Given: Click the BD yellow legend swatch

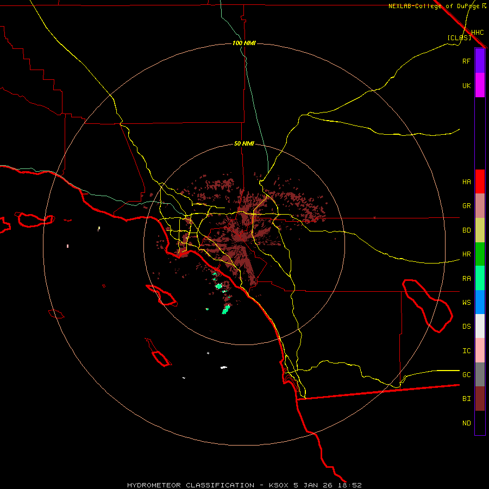Looking at the screenshot, I should (x=480, y=230).
